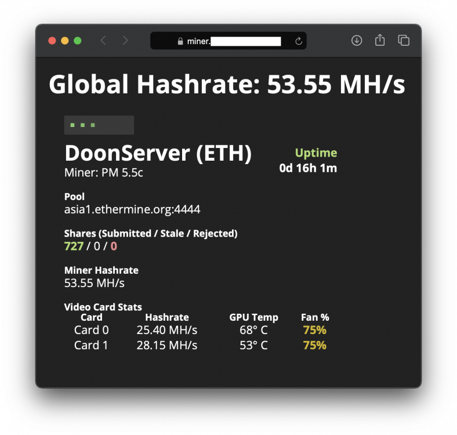This screenshot has width=457, height=435.
Task: Click the Card column header
Action: [92, 317]
